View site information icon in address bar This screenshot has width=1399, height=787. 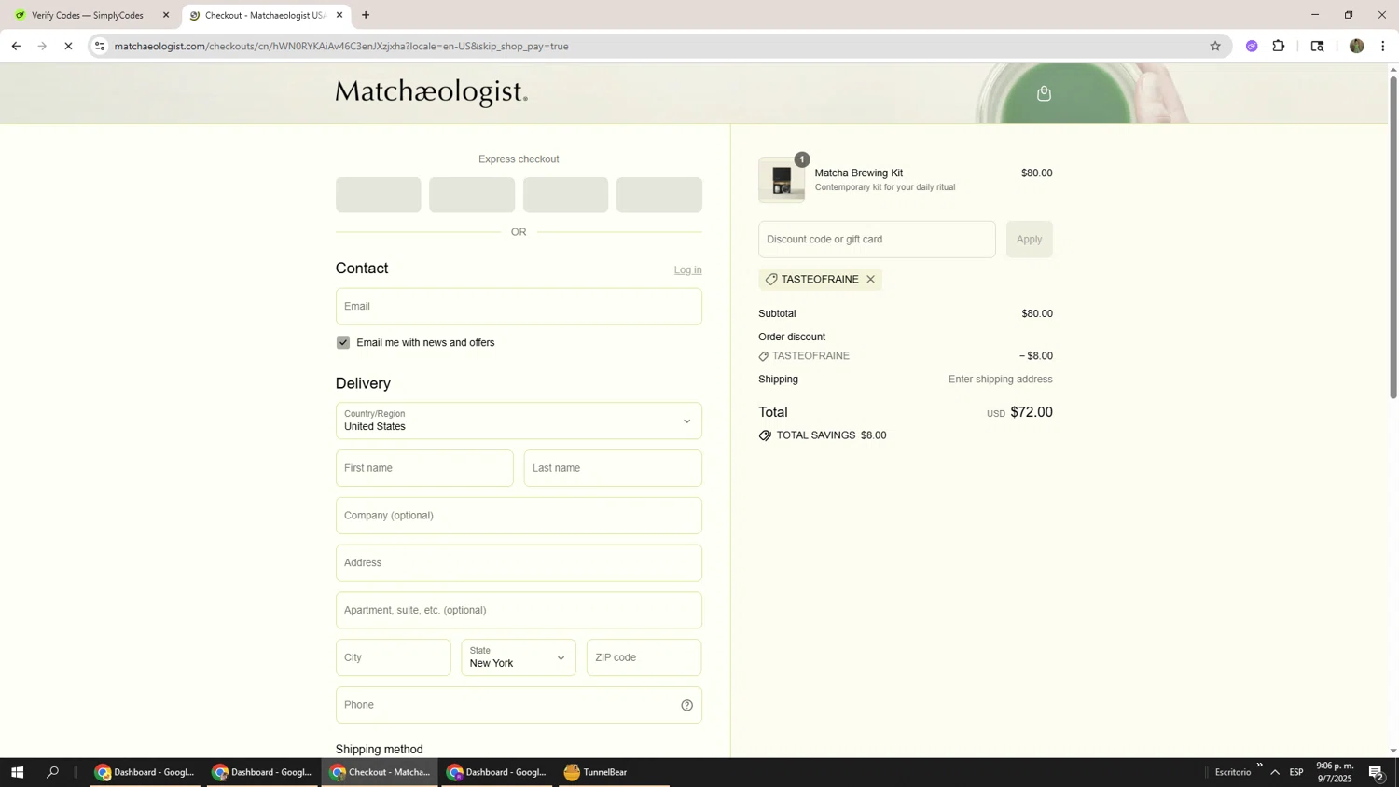[x=100, y=46]
